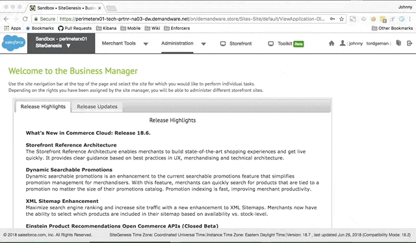Click the XML Sitemap Enhancement heading
The image size is (416, 243).
pos(62,201)
